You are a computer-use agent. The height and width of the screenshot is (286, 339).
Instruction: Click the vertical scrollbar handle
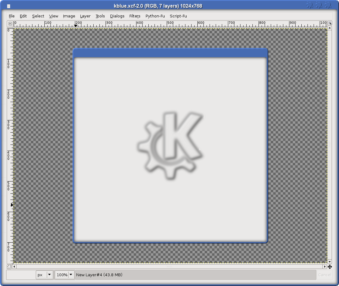click(x=330, y=145)
